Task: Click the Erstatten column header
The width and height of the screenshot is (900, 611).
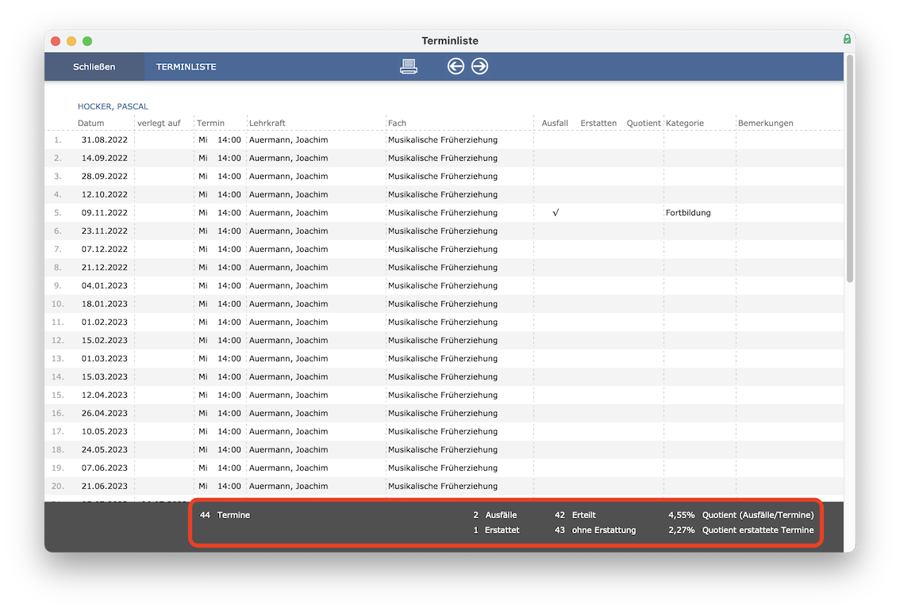Action: [x=598, y=124]
